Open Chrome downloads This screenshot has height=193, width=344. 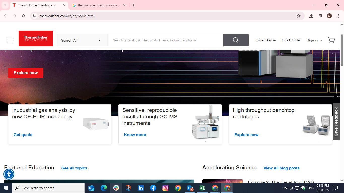311,16
